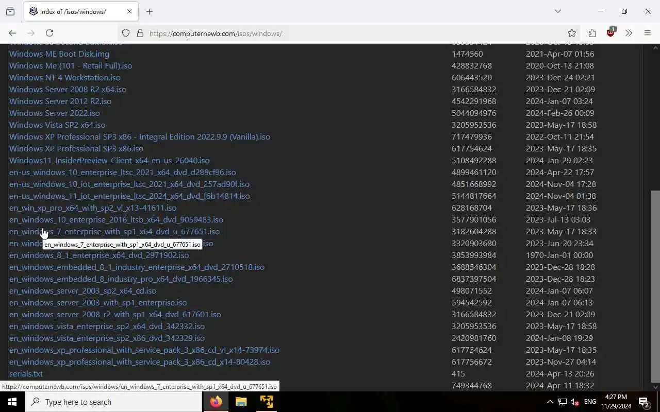Click the tracking protection shield icon
The image size is (660, 412).
(126, 33)
